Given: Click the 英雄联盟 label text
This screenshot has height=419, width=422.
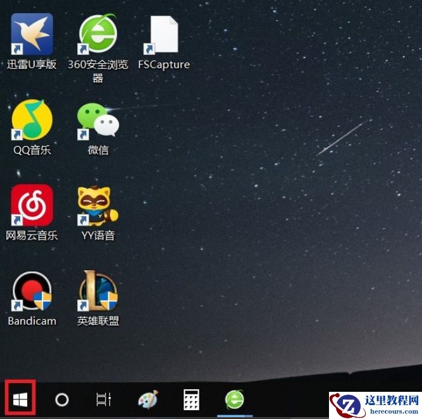Looking at the screenshot, I should (x=98, y=321).
